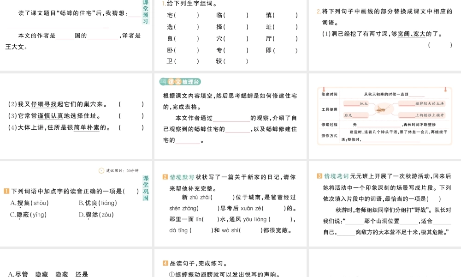Click the character 较 in the word list
Viewport: 461px width, 277px height.
coord(219,61)
